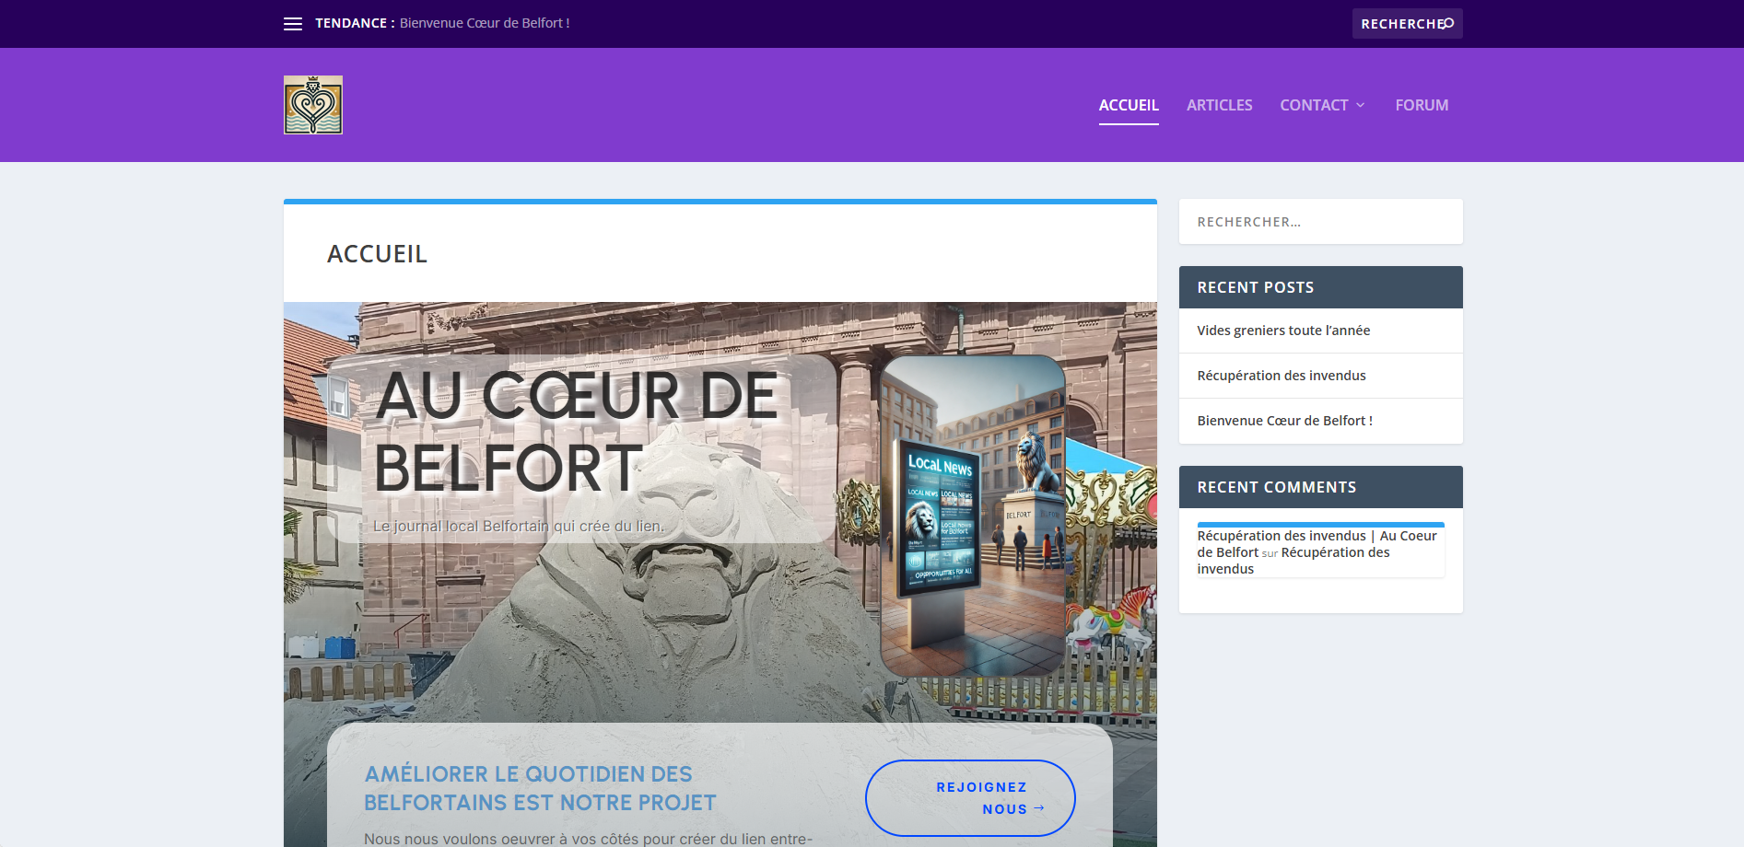Navigate to the FORUM page
Viewport: 1744px width, 847px height.
[1421, 105]
